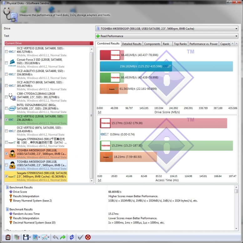Click the Current Drive header bar
This screenshot has width=243, height=243.
[49, 43]
